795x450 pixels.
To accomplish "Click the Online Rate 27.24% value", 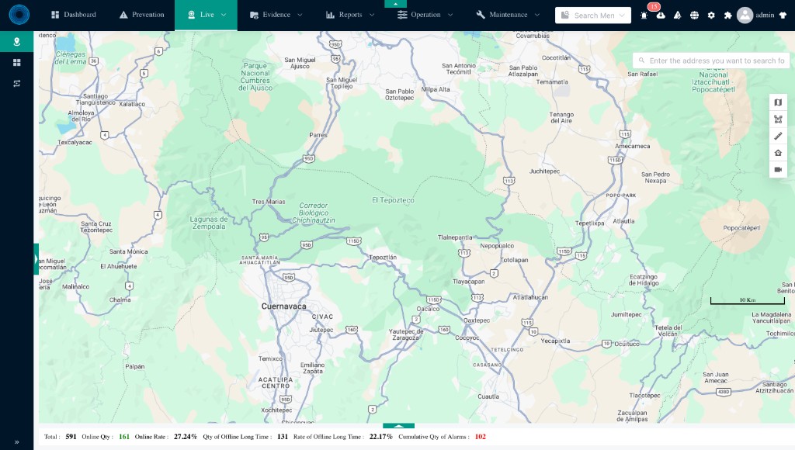I will (185, 436).
